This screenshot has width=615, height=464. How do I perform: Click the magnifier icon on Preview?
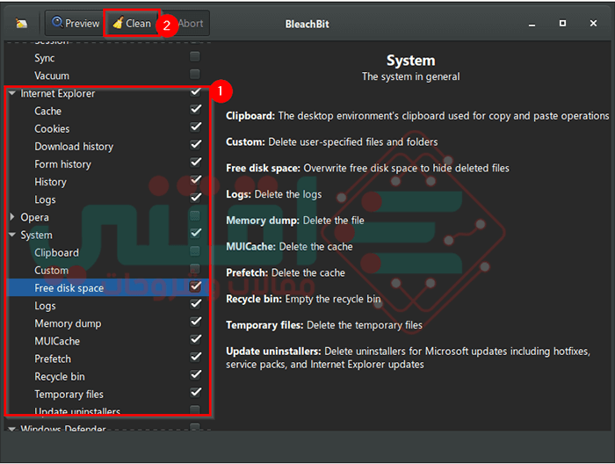[57, 22]
